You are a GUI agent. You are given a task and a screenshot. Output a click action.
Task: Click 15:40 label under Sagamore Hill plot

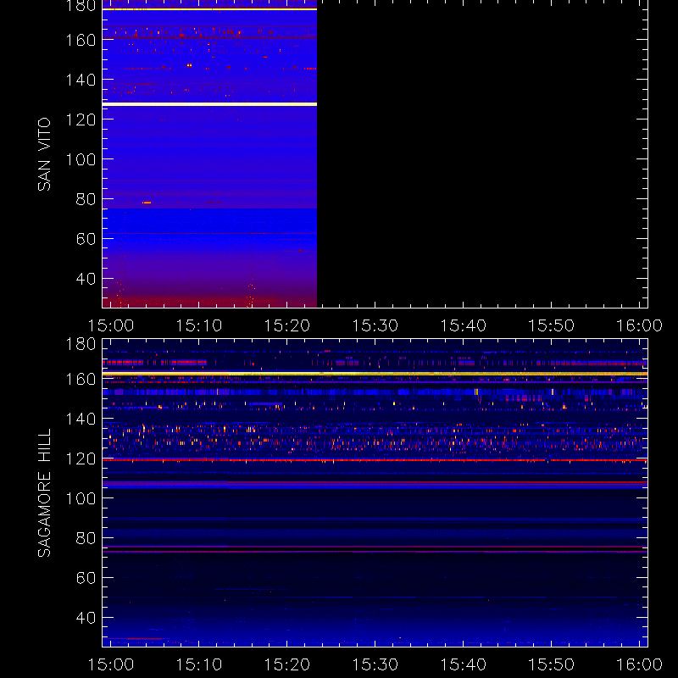click(x=463, y=664)
